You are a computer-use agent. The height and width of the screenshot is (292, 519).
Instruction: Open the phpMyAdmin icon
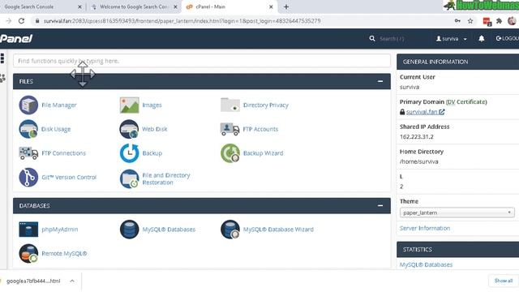pos(28,229)
